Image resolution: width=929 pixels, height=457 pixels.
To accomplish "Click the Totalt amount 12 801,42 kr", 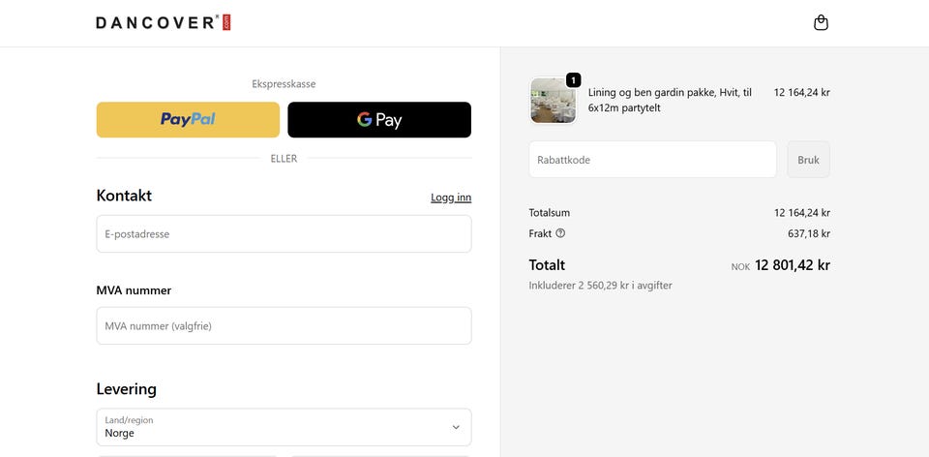I will coord(793,265).
